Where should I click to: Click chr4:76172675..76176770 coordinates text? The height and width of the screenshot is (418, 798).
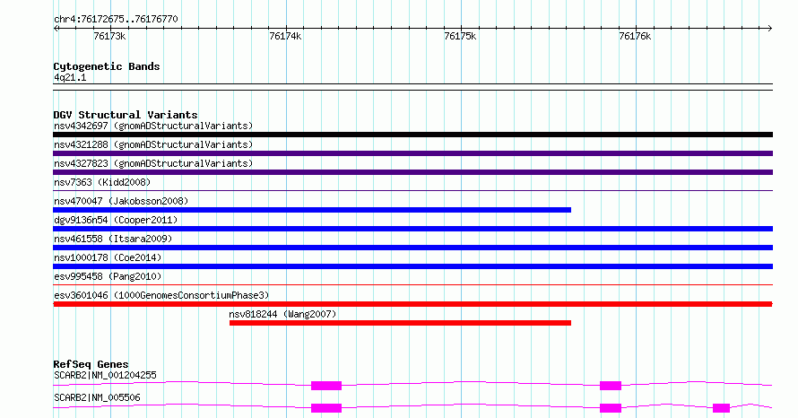click(x=116, y=20)
